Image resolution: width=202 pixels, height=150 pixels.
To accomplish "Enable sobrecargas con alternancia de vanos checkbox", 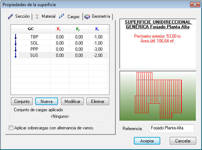I will (x=11, y=128).
